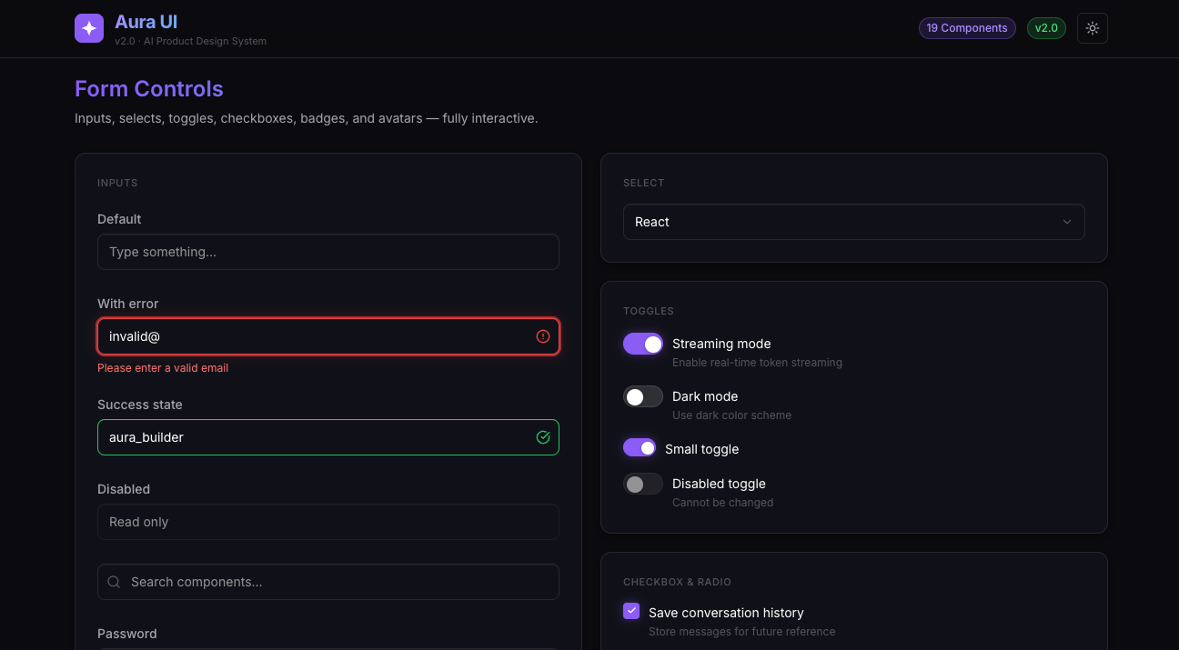
Task: Click the search magnifier icon
Action: 114,582
